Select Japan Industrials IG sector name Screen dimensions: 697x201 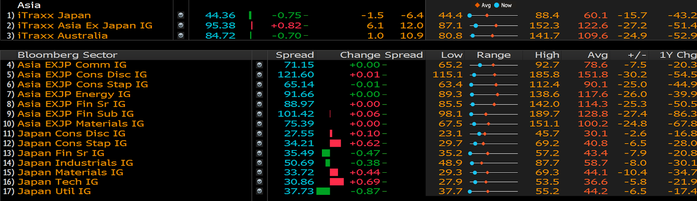point(75,163)
